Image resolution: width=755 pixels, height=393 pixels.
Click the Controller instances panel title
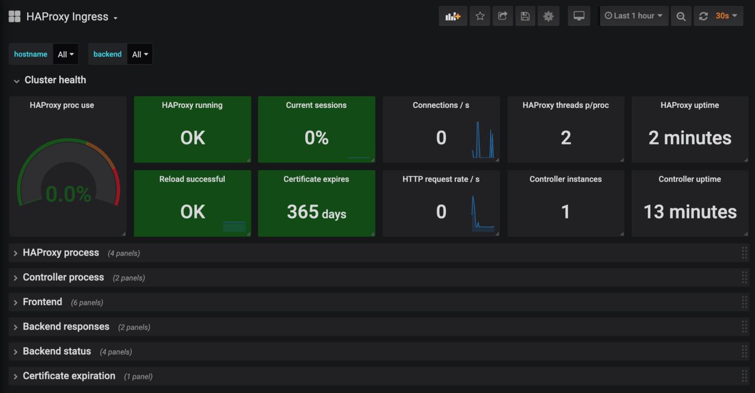click(x=565, y=179)
